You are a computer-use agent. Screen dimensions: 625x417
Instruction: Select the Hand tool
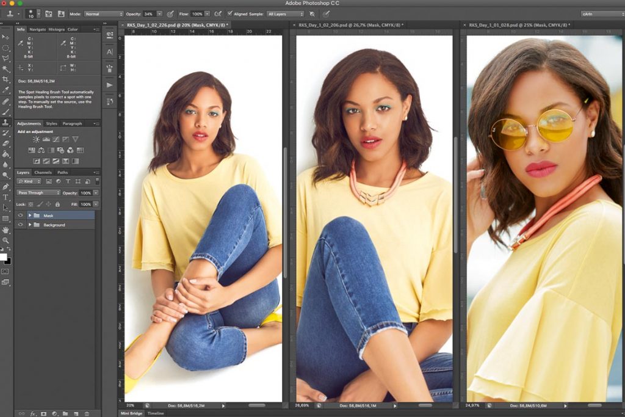(5, 230)
